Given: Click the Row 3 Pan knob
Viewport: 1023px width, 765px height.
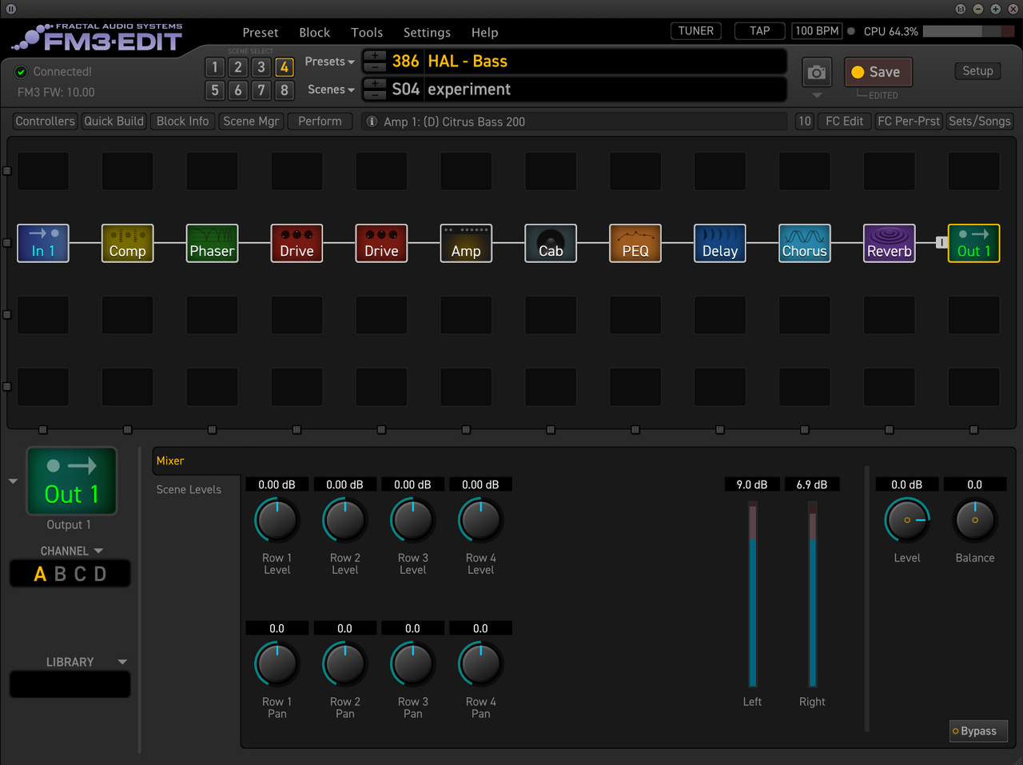Looking at the screenshot, I should [412, 664].
